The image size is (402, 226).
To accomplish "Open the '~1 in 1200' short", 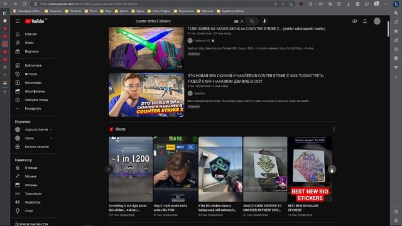I will (131, 169).
